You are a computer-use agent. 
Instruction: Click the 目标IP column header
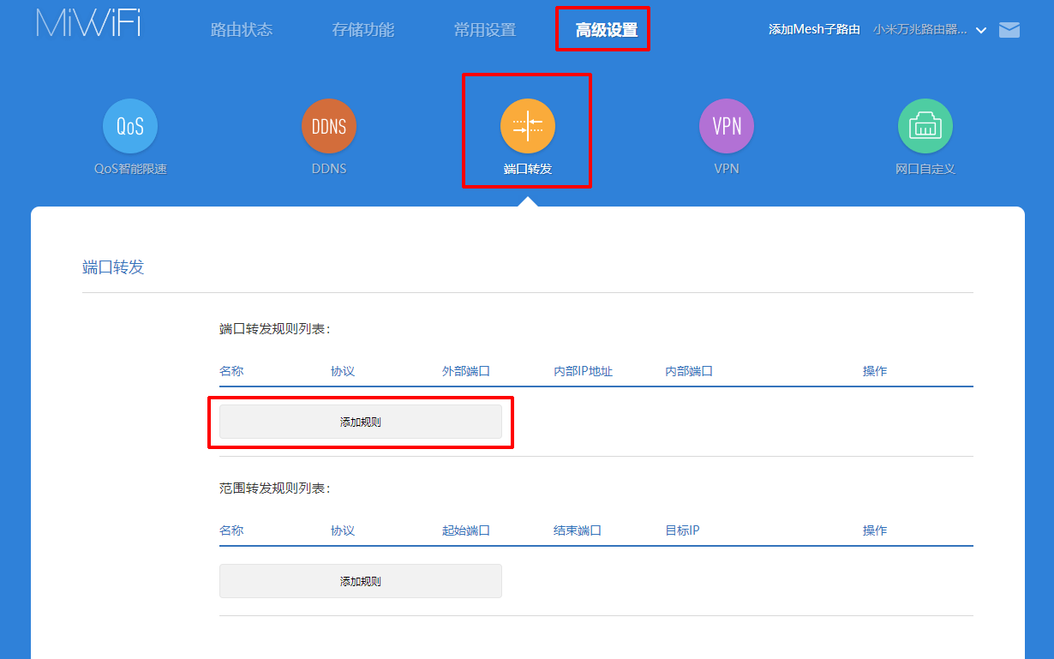pos(682,531)
